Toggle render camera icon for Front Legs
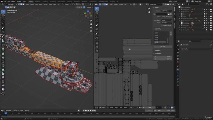The image size is (213, 120). click(211, 23)
